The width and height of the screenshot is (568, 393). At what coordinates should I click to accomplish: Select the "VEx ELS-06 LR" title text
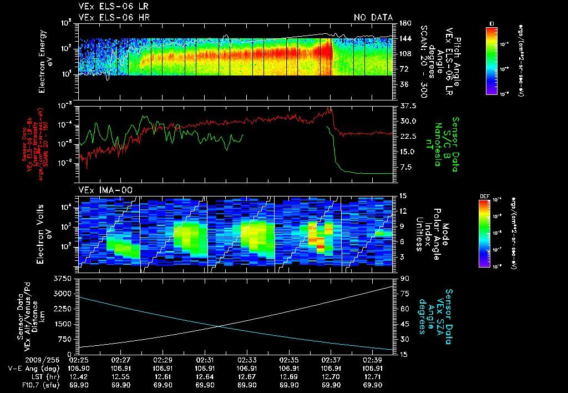tap(113, 7)
